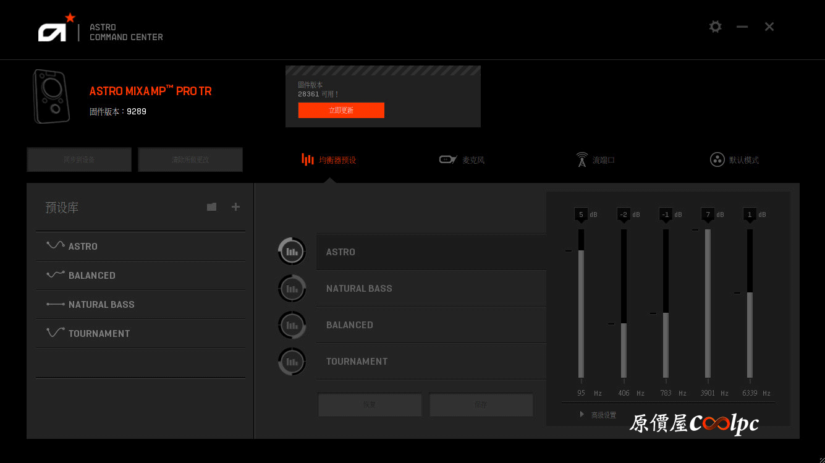Click the 6339 Hz band slider bar
Viewport: 825px width, 463px height.
(750, 304)
